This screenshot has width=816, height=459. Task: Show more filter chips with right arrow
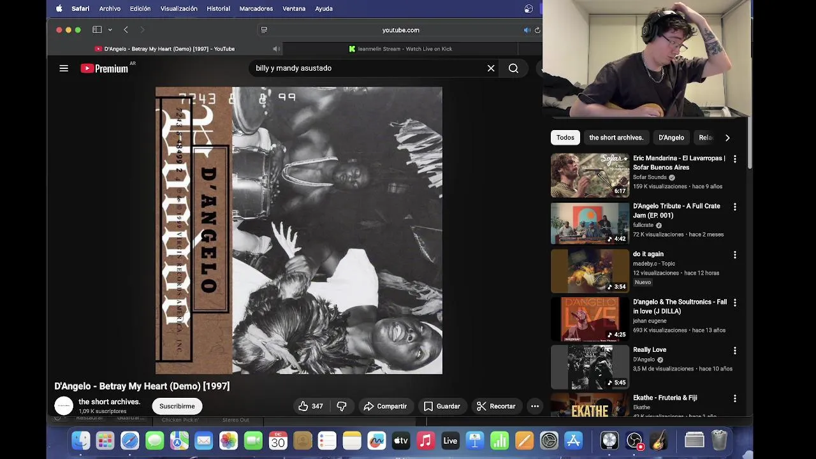[x=727, y=138]
